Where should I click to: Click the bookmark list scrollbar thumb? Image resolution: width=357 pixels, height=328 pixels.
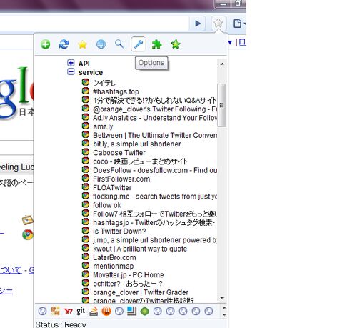222,105
